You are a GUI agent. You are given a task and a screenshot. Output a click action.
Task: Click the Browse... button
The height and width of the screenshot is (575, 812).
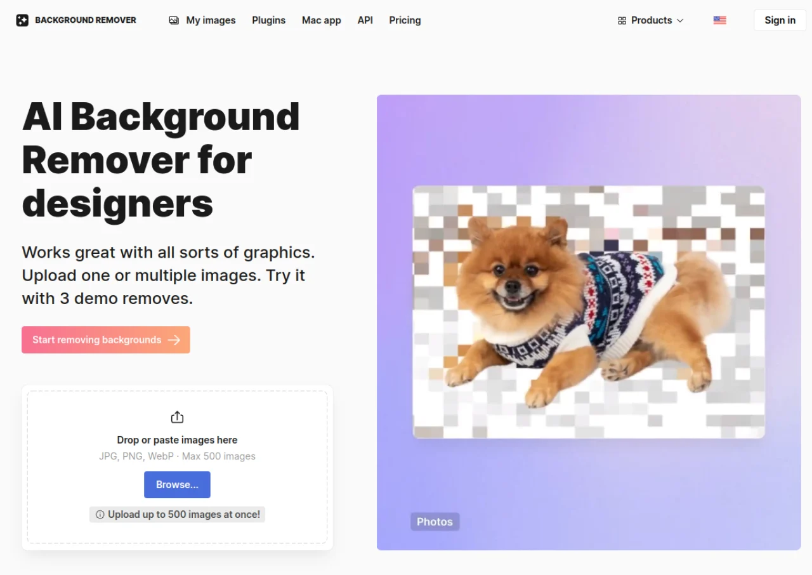[177, 485]
